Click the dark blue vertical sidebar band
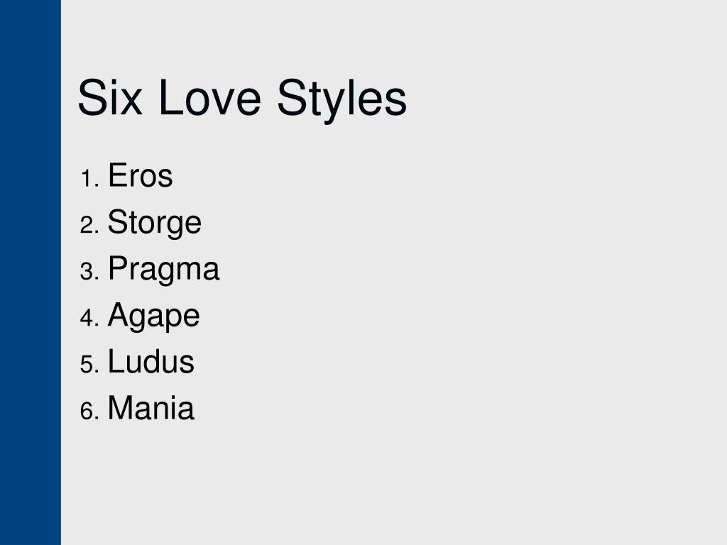The width and height of the screenshot is (727, 545). [x=30, y=272]
